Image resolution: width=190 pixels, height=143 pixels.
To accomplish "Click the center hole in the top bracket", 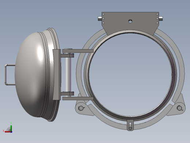I will 130,21.
